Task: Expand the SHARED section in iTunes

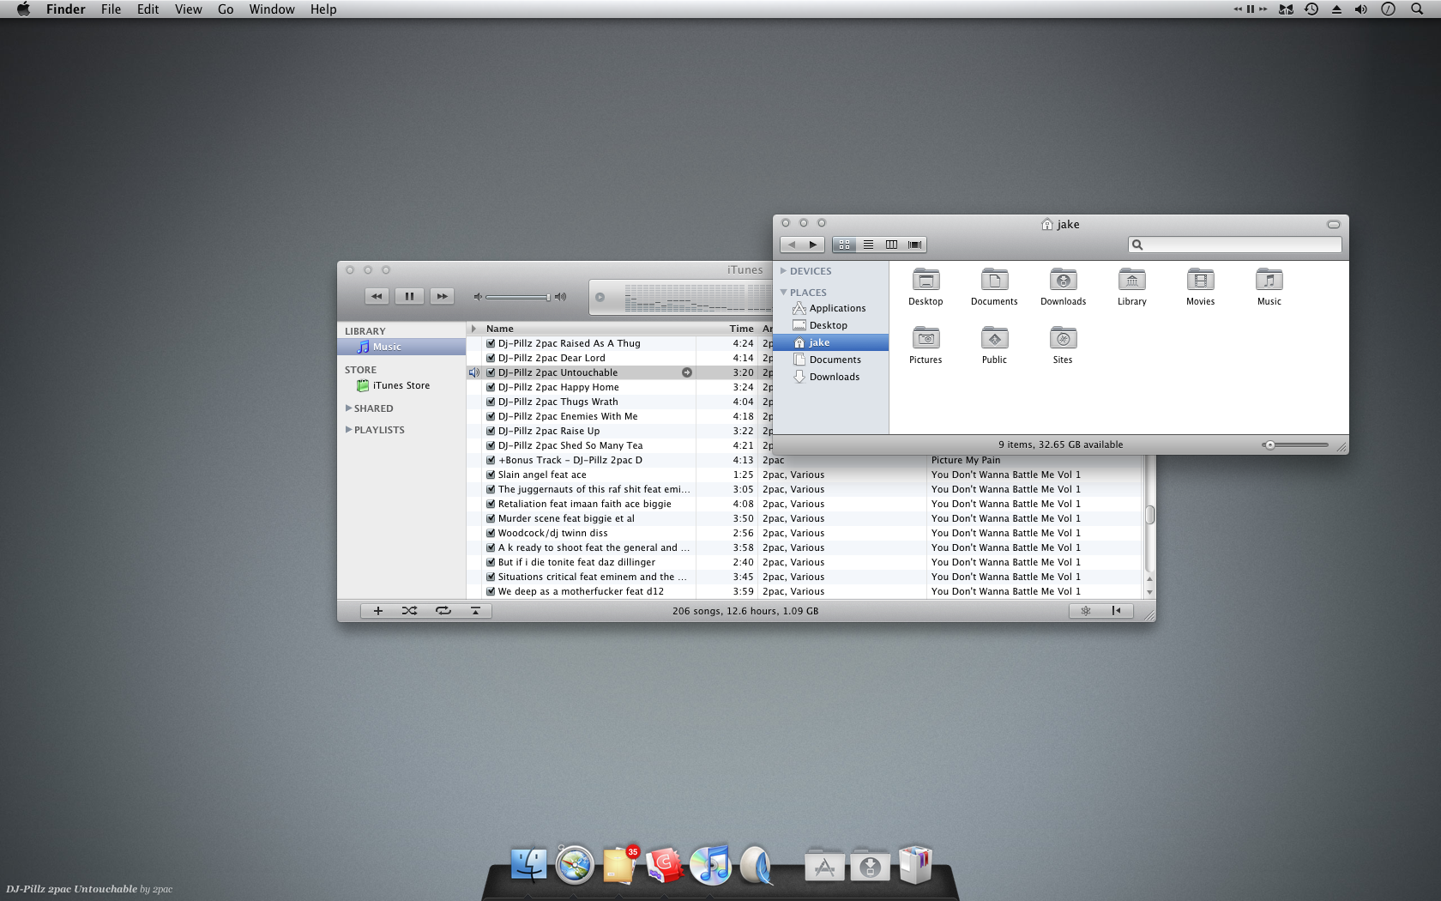Action: click(348, 408)
